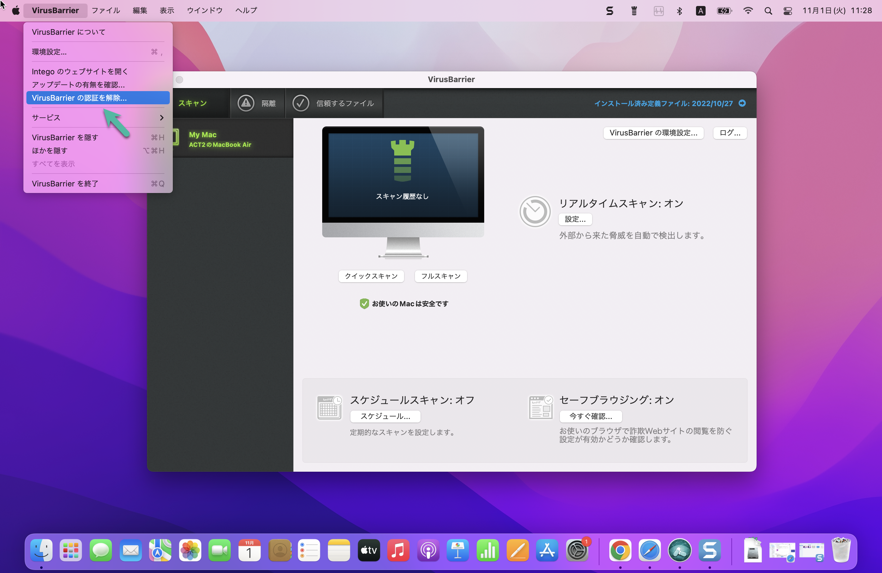Choose 'VirusBarrier の認証を解除...'
The height and width of the screenshot is (573, 882).
[x=98, y=98]
